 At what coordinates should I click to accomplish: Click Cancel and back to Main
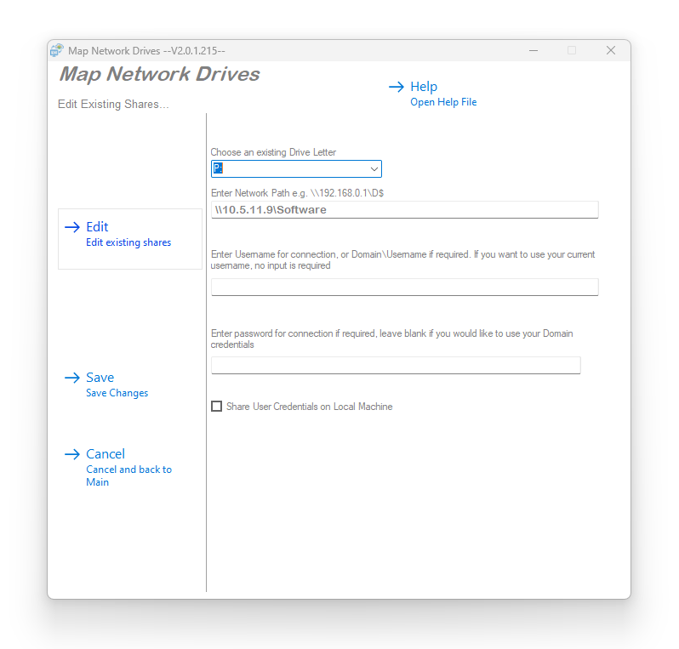point(128,470)
